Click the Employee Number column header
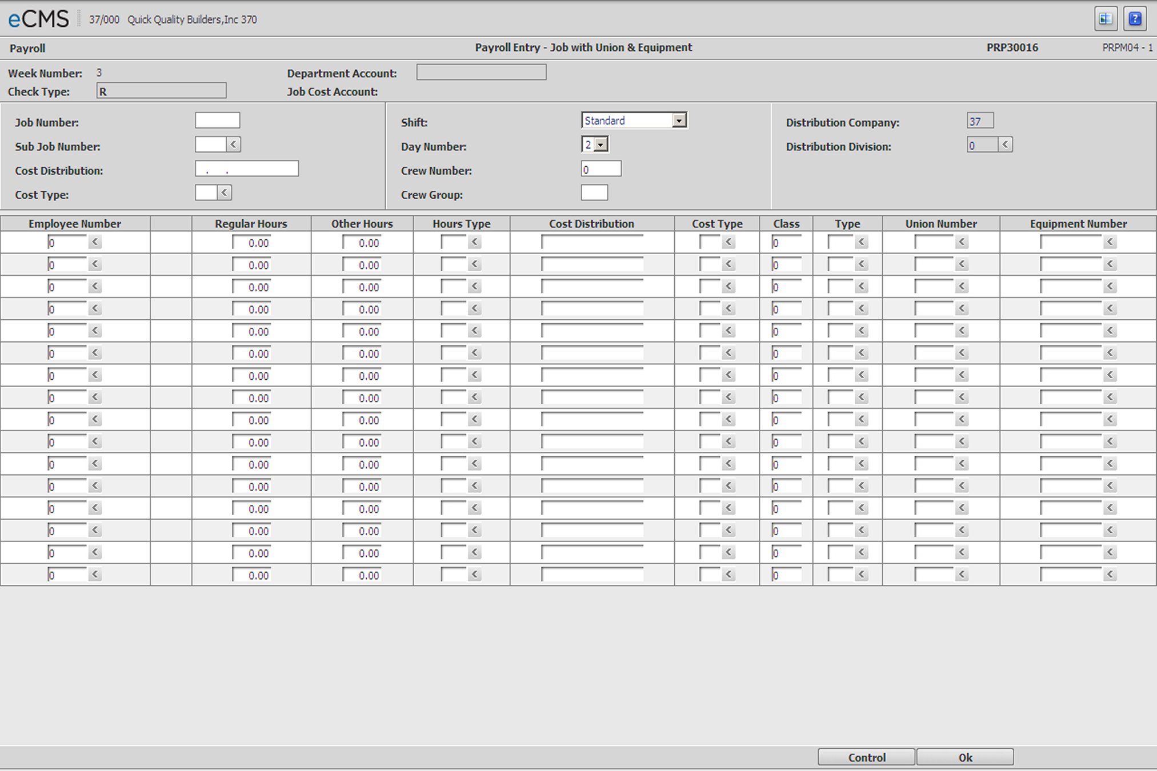This screenshot has height=771, width=1157. 75,224
